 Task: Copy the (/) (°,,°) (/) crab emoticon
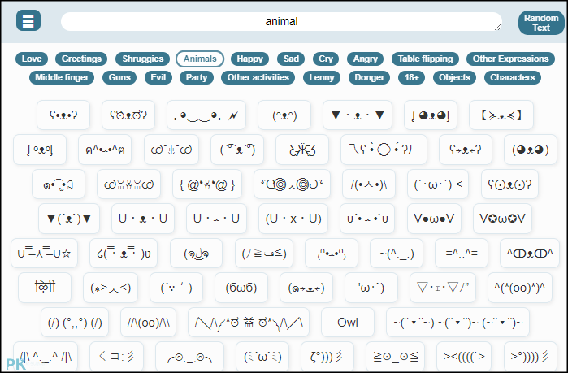(75, 323)
